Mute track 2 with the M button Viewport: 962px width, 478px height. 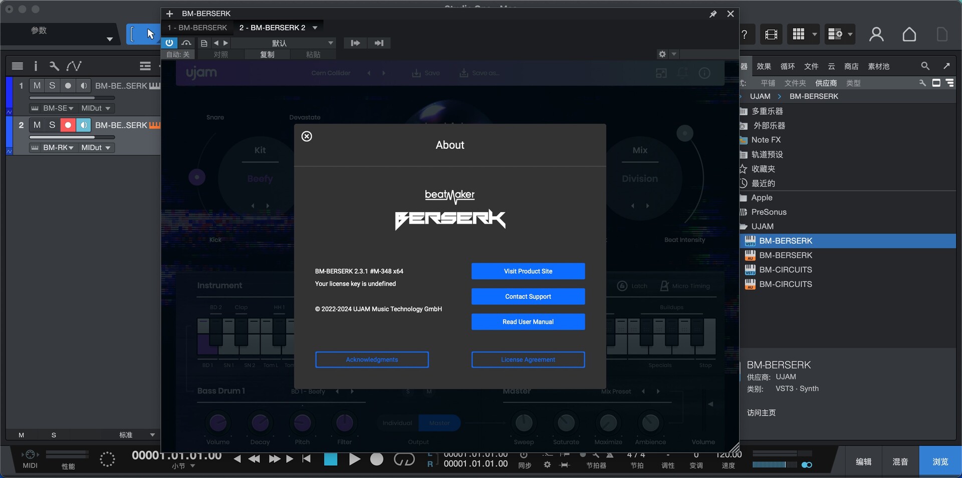[x=37, y=125]
